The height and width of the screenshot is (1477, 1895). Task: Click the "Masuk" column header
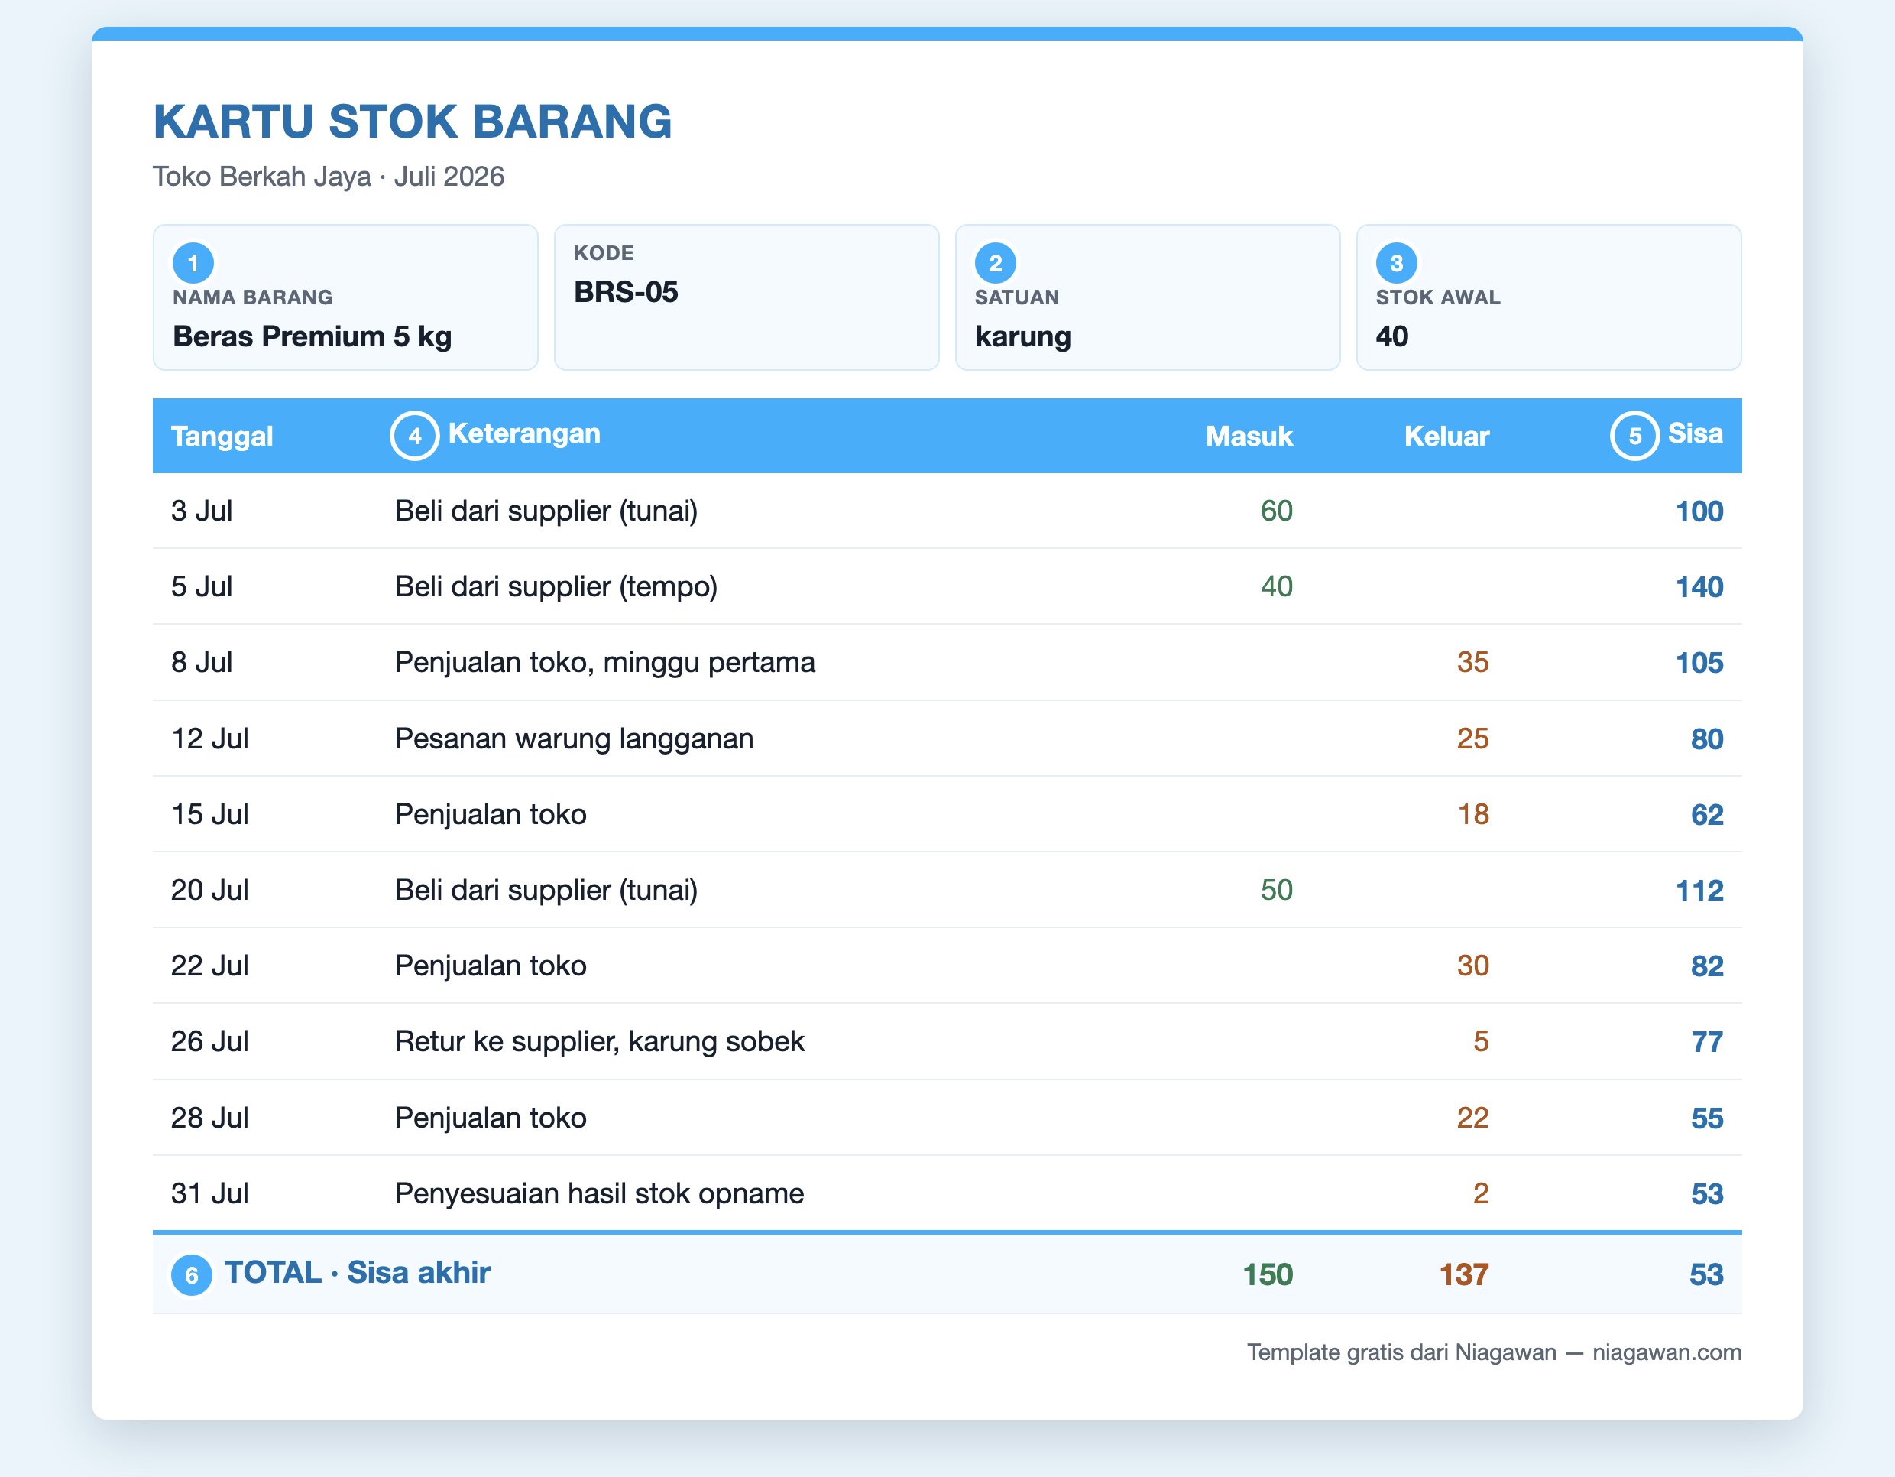pos(1249,436)
